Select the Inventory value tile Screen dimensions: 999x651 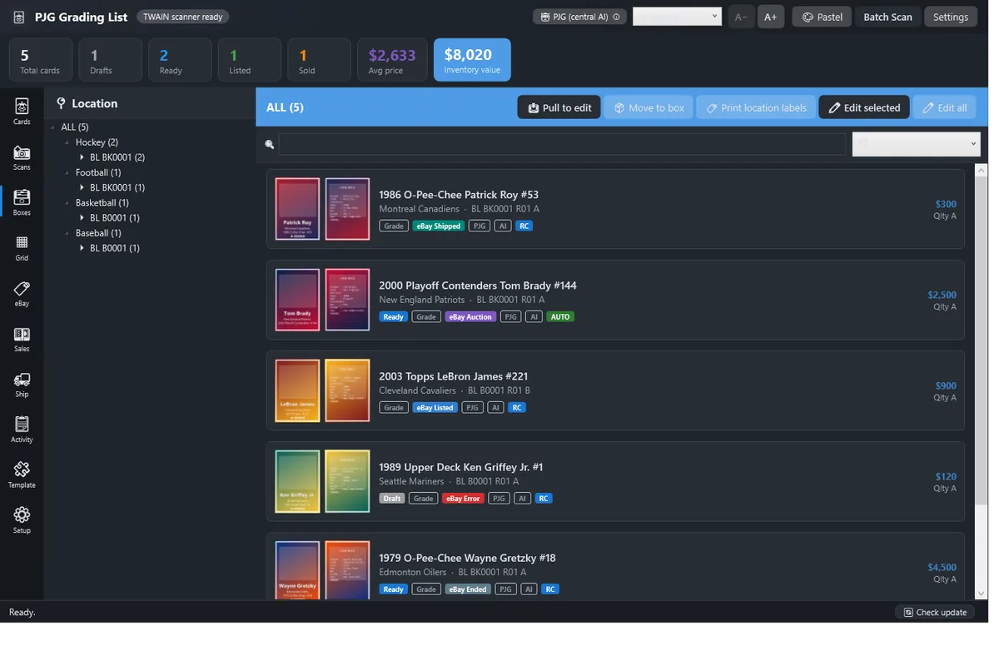(x=472, y=60)
